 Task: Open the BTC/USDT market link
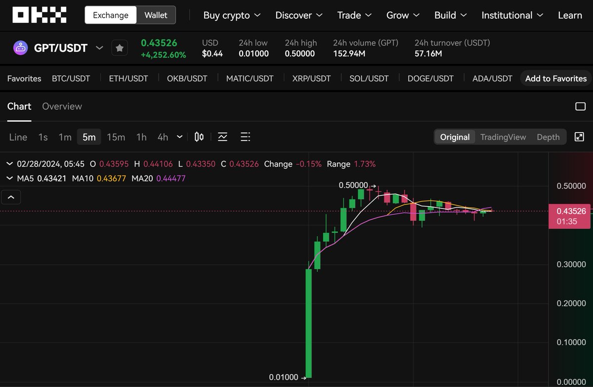[71, 78]
